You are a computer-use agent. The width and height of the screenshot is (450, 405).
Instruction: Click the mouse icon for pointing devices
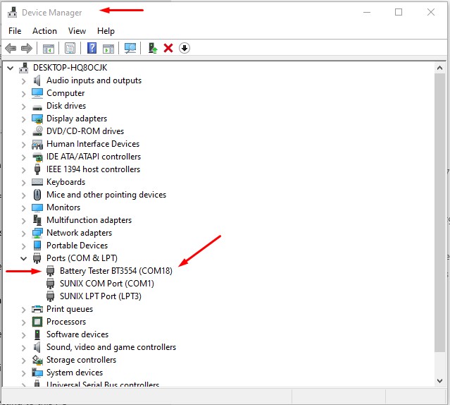click(37, 195)
